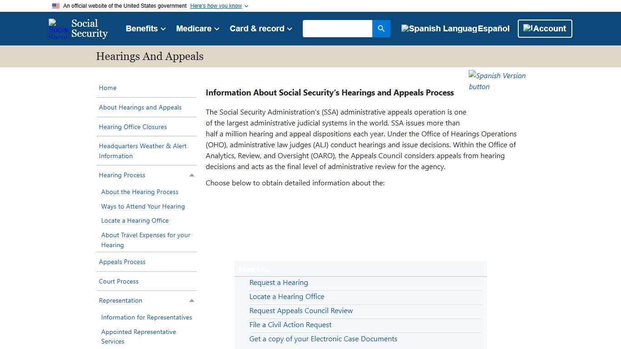This screenshot has width=621, height=349.
Task: Click the search magnifying glass icon
Action: (381, 29)
